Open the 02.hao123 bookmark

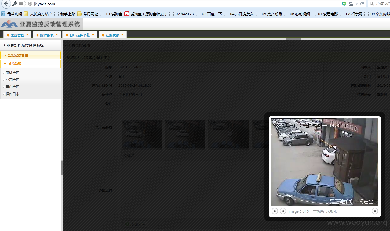(182, 14)
